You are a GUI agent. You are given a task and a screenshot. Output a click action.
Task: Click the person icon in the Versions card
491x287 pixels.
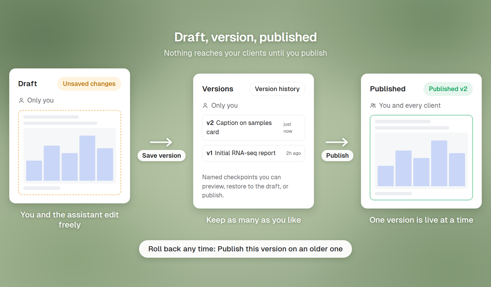tap(205, 105)
